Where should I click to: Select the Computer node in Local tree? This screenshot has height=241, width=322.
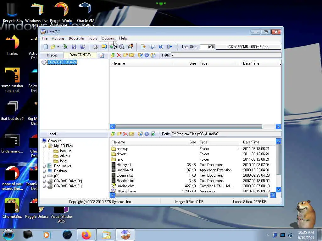[x=55, y=141]
